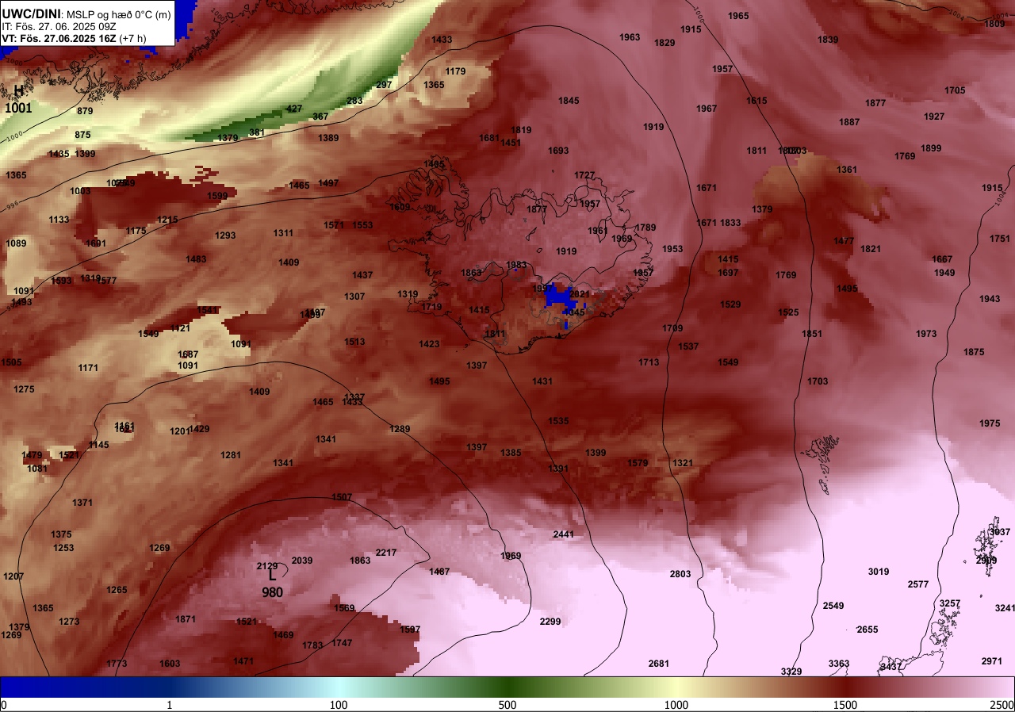Click the high pressure H 1001 marker
The height and width of the screenshot is (712, 1015).
tap(18, 99)
